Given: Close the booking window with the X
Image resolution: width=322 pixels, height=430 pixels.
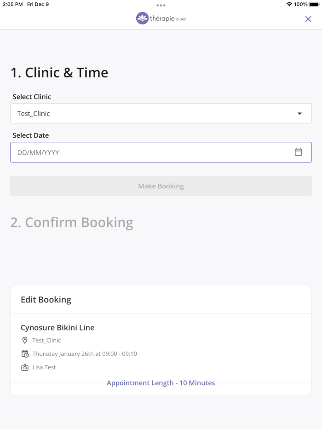Looking at the screenshot, I should click(308, 19).
